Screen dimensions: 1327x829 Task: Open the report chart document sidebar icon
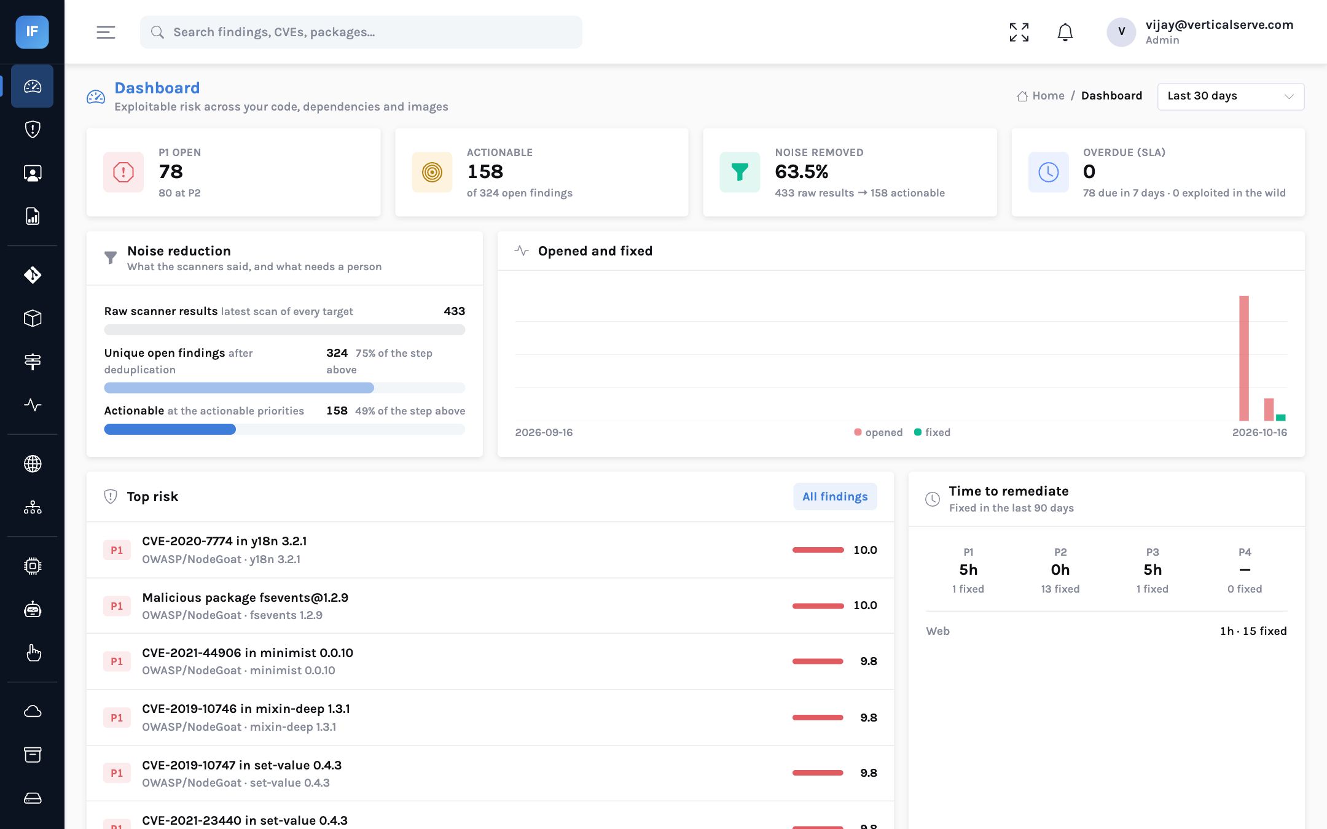33,216
